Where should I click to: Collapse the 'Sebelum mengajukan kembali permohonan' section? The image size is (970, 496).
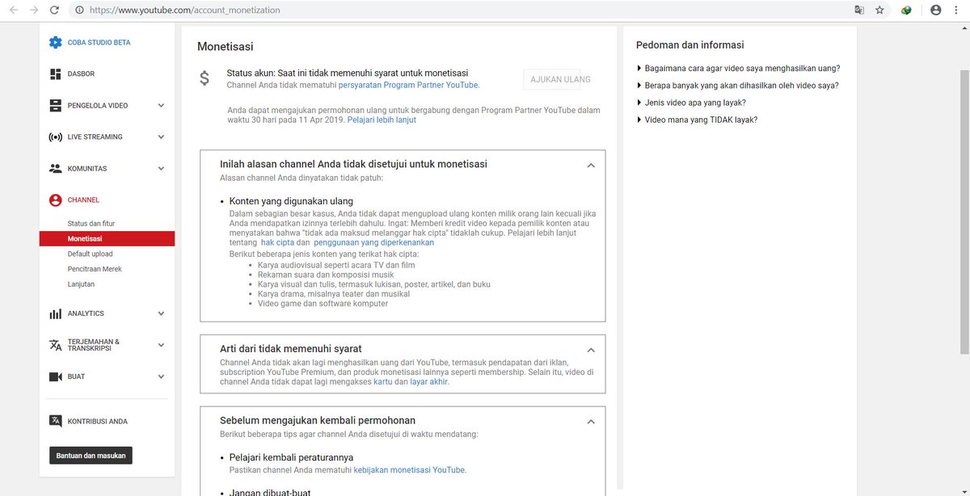point(591,422)
